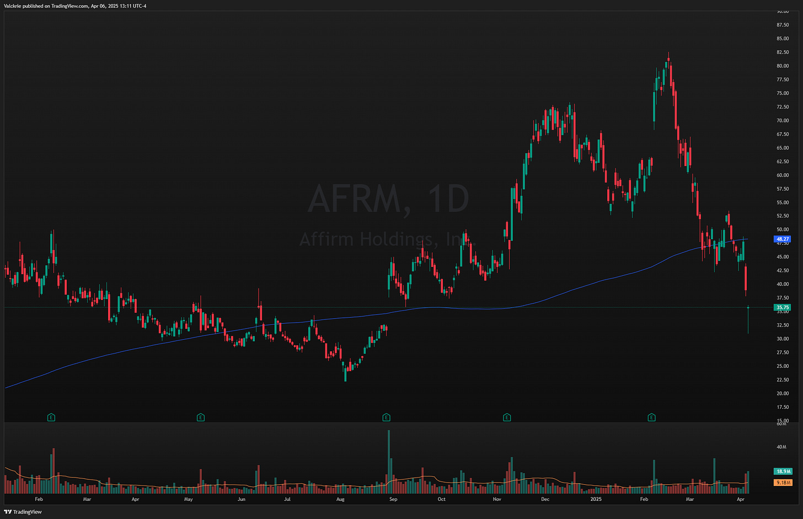
Task: Click the 20.00 price axis label
Action: click(783, 393)
